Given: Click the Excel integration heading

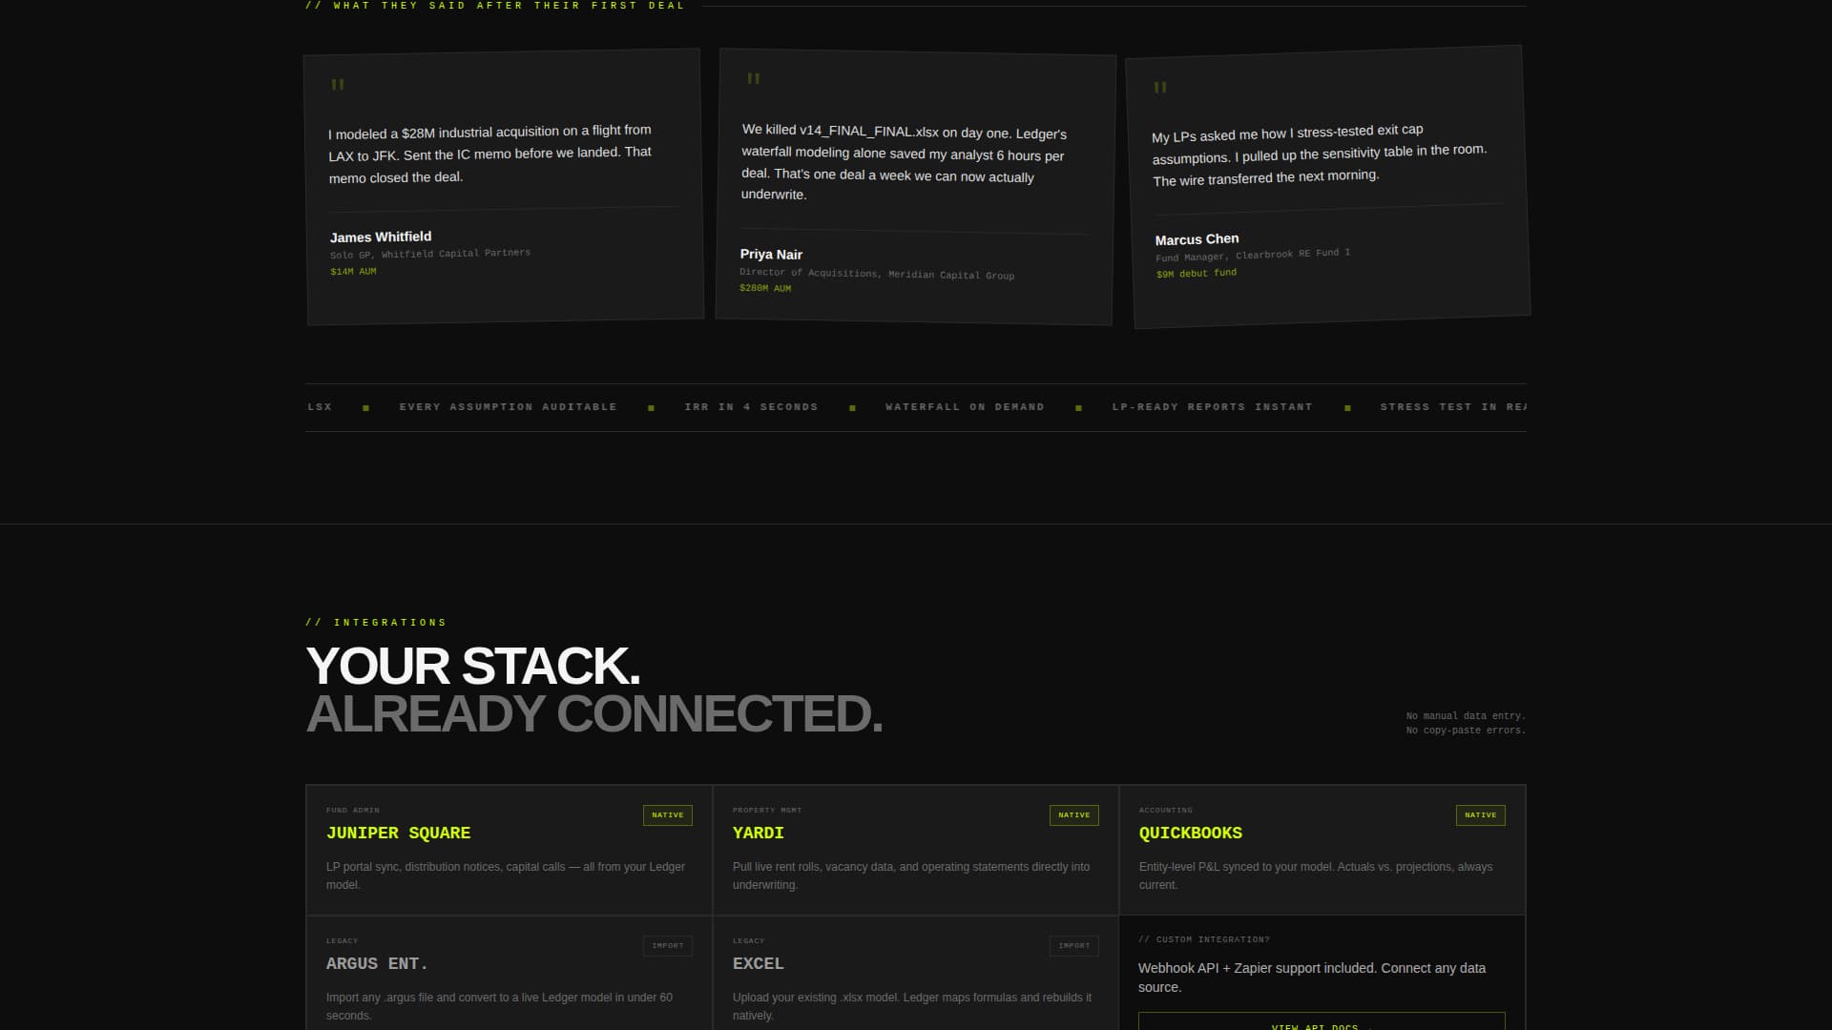Looking at the screenshot, I should pyautogui.click(x=758, y=963).
